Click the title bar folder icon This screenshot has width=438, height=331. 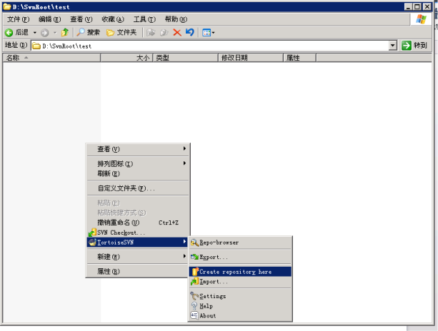pyautogui.click(x=7, y=6)
